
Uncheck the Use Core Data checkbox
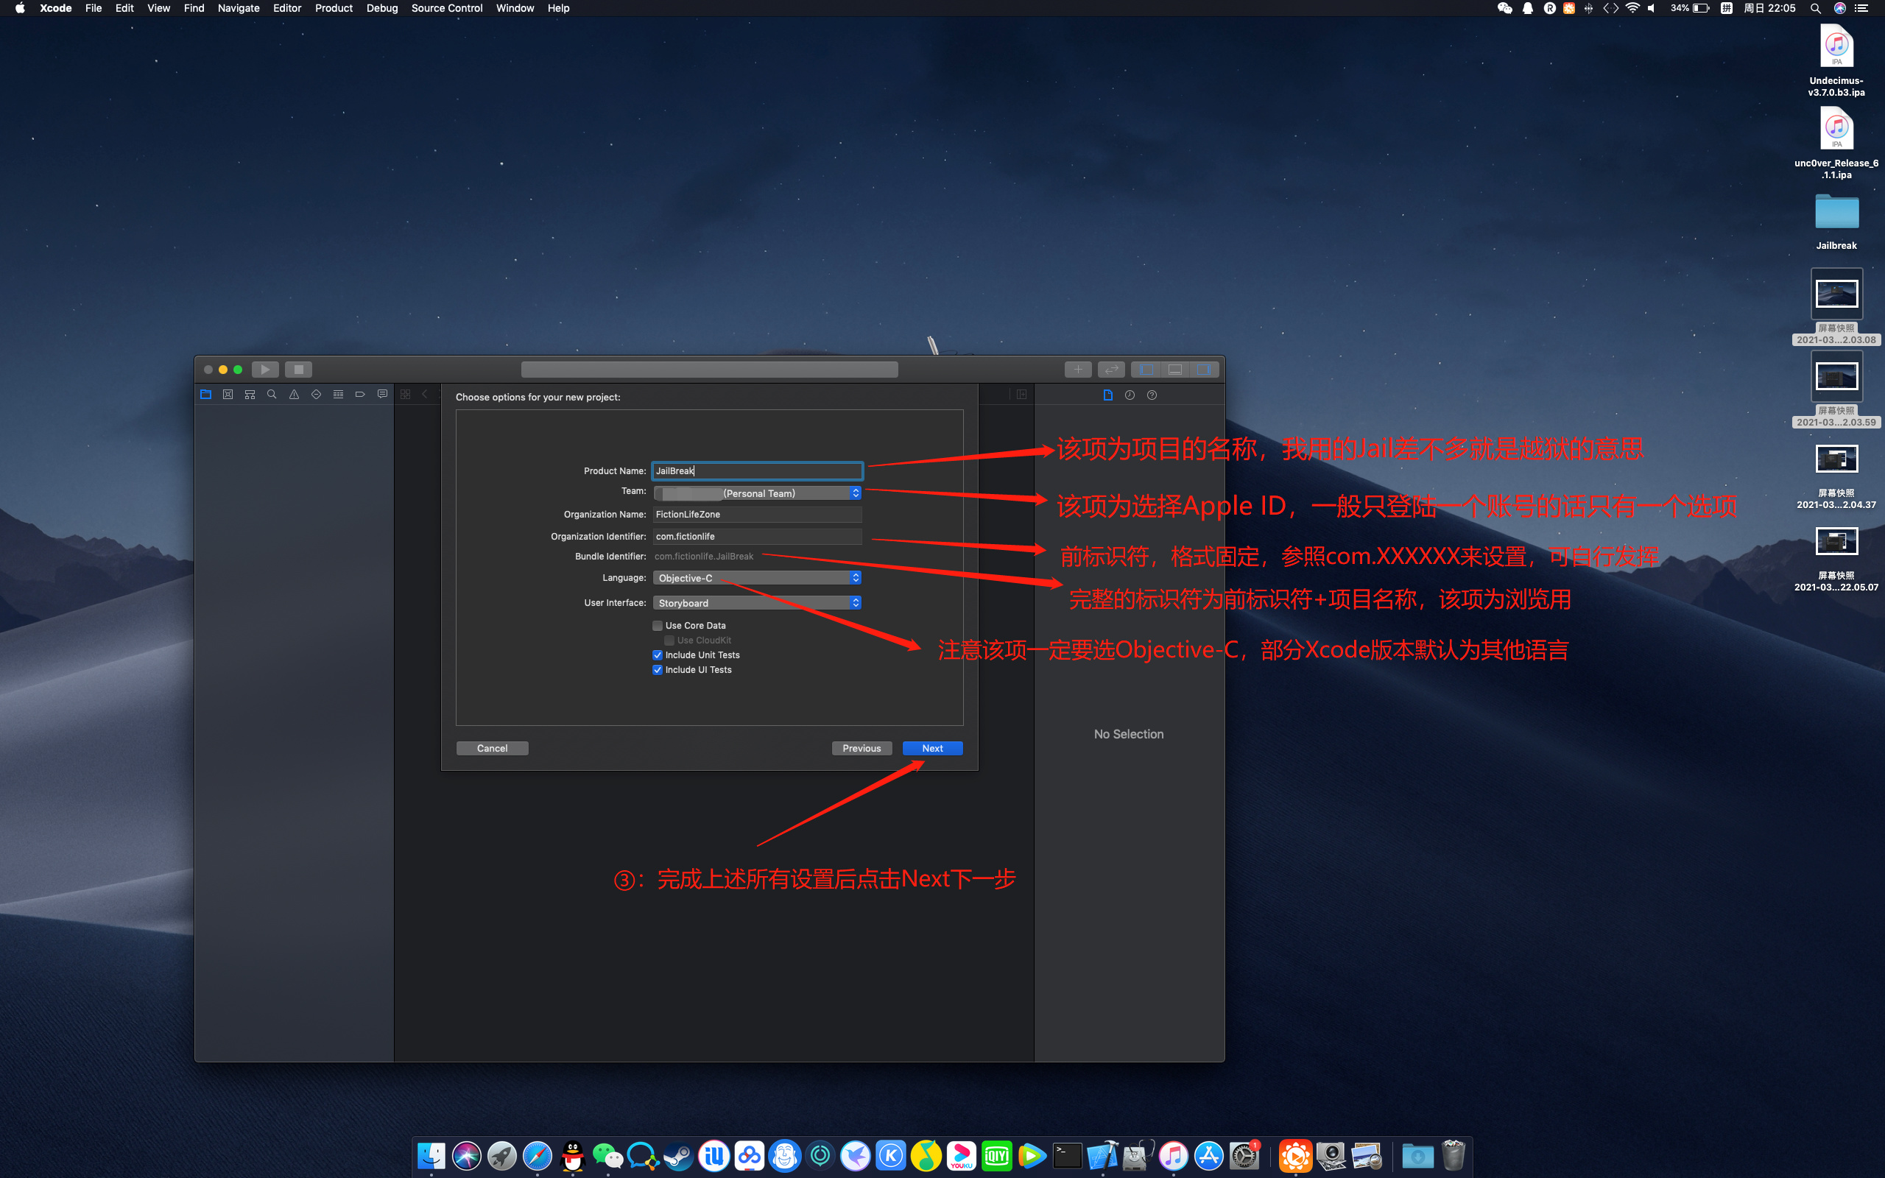pyautogui.click(x=658, y=625)
